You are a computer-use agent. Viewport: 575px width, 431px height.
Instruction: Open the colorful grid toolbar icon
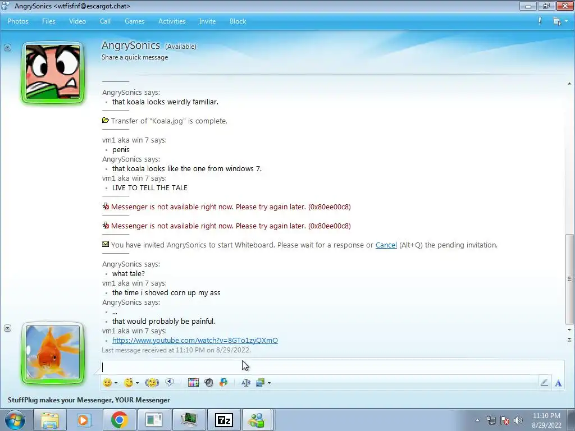tap(193, 383)
